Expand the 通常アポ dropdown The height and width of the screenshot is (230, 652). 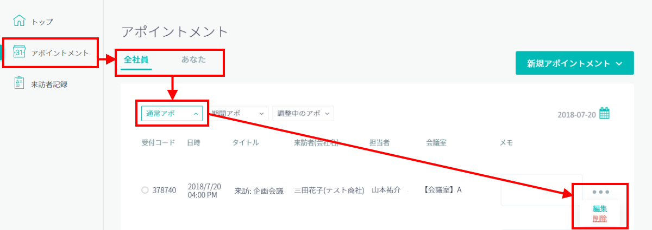172,113
